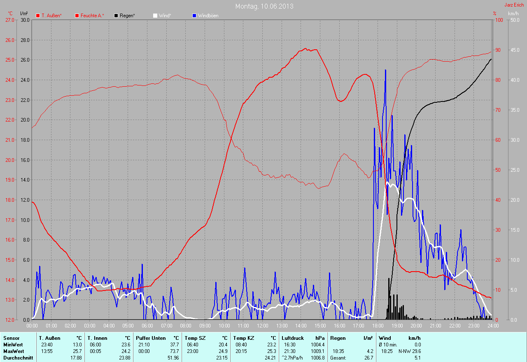The image size is (527, 362).
Task: Click the Luftdruck maximum value '1009.1'
Action: (x=318, y=351)
